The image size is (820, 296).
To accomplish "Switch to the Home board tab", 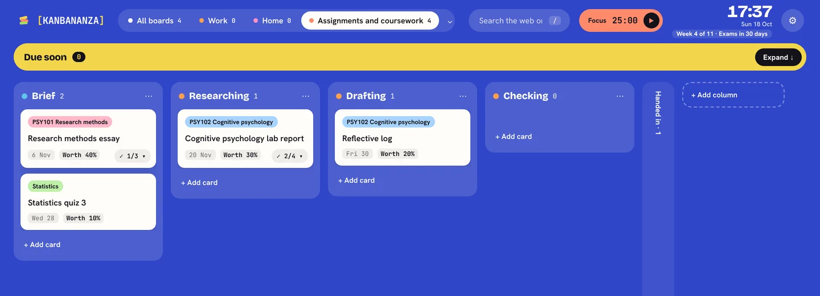I will (x=272, y=20).
